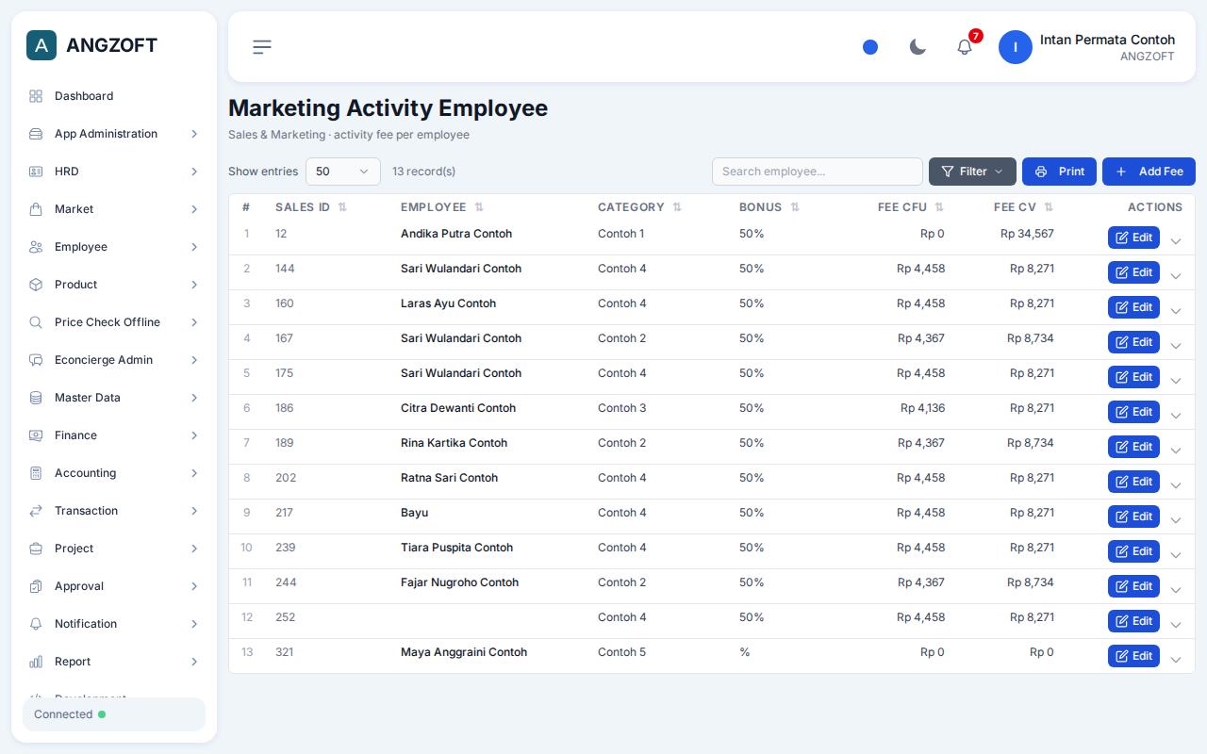Expand the Employee submenu chevron
The image size is (1207, 754).
pyautogui.click(x=194, y=247)
